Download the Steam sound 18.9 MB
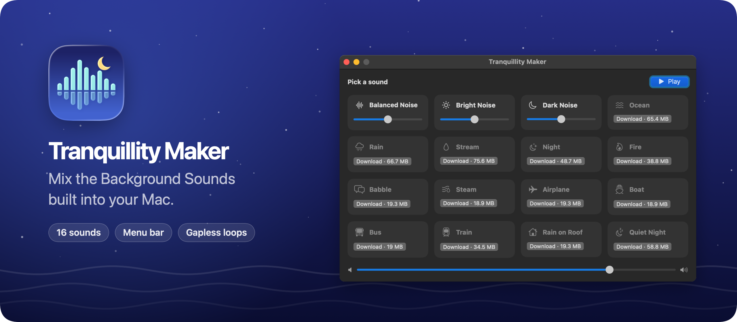The image size is (737, 322). (x=468, y=203)
